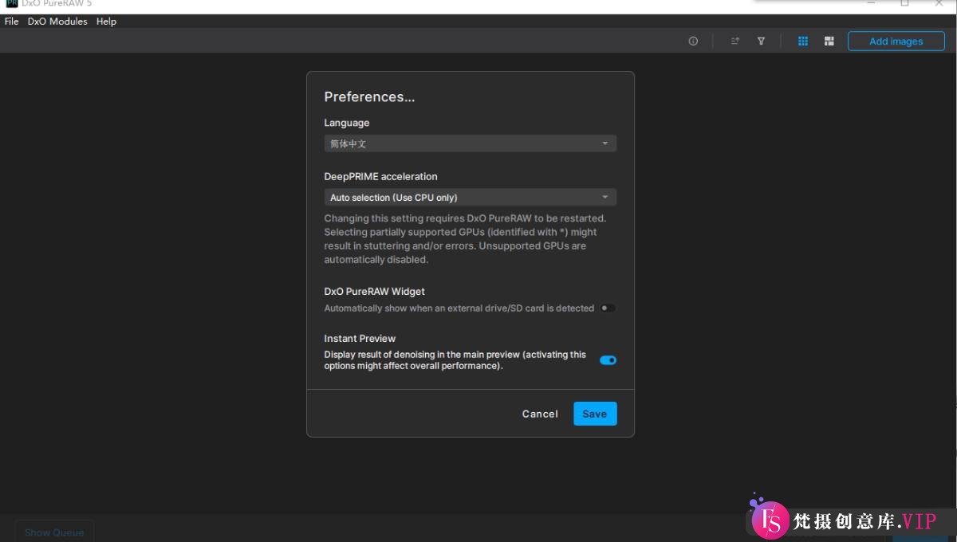Switch to mosaic view layout
This screenshot has width=957, height=542.
click(x=829, y=41)
